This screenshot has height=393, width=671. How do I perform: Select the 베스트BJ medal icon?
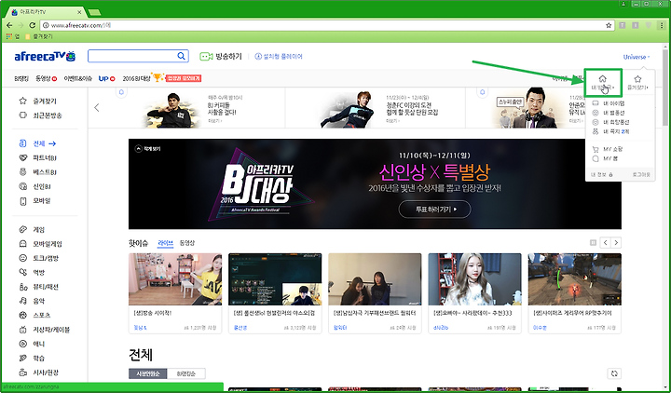tap(22, 172)
